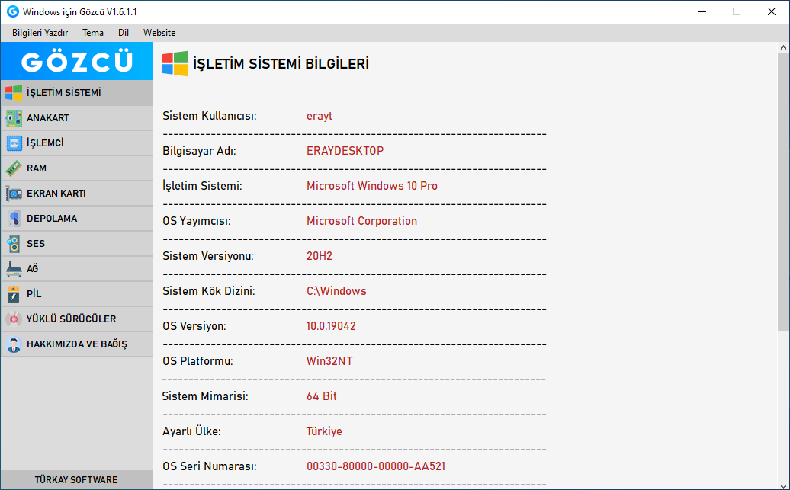Open the Tema menu

(93, 33)
